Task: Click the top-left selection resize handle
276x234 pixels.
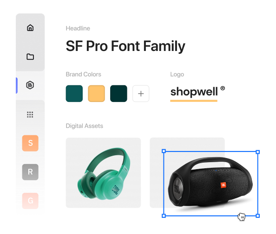Action: tap(164, 151)
